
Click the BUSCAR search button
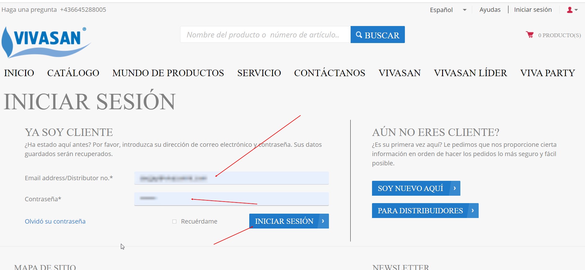click(378, 35)
